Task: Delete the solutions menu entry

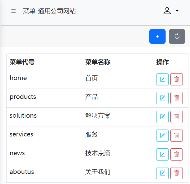Action: coord(177,117)
